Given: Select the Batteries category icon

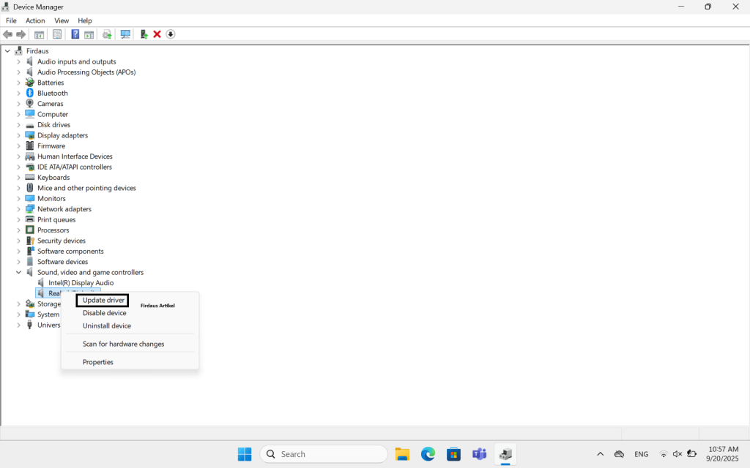Looking at the screenshot, I should pyautogui.click(x=29, y=83).
